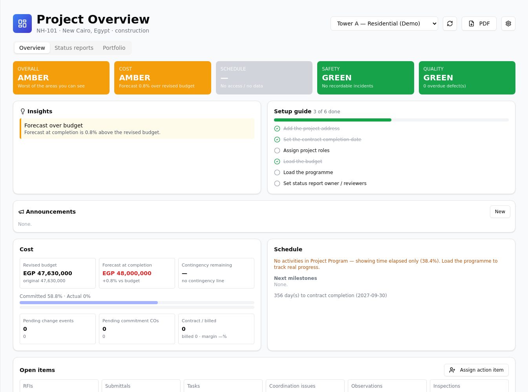Click Assign action item button

(x=476, y=370)
